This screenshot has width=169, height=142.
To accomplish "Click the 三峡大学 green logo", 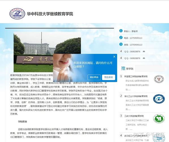I will [159, 119].
